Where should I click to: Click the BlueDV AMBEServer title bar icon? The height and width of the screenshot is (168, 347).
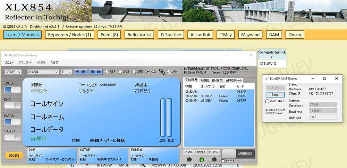[x=266, y=78]
